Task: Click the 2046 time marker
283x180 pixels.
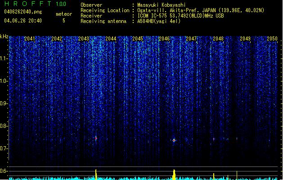Action: click(x=164, y=39)
